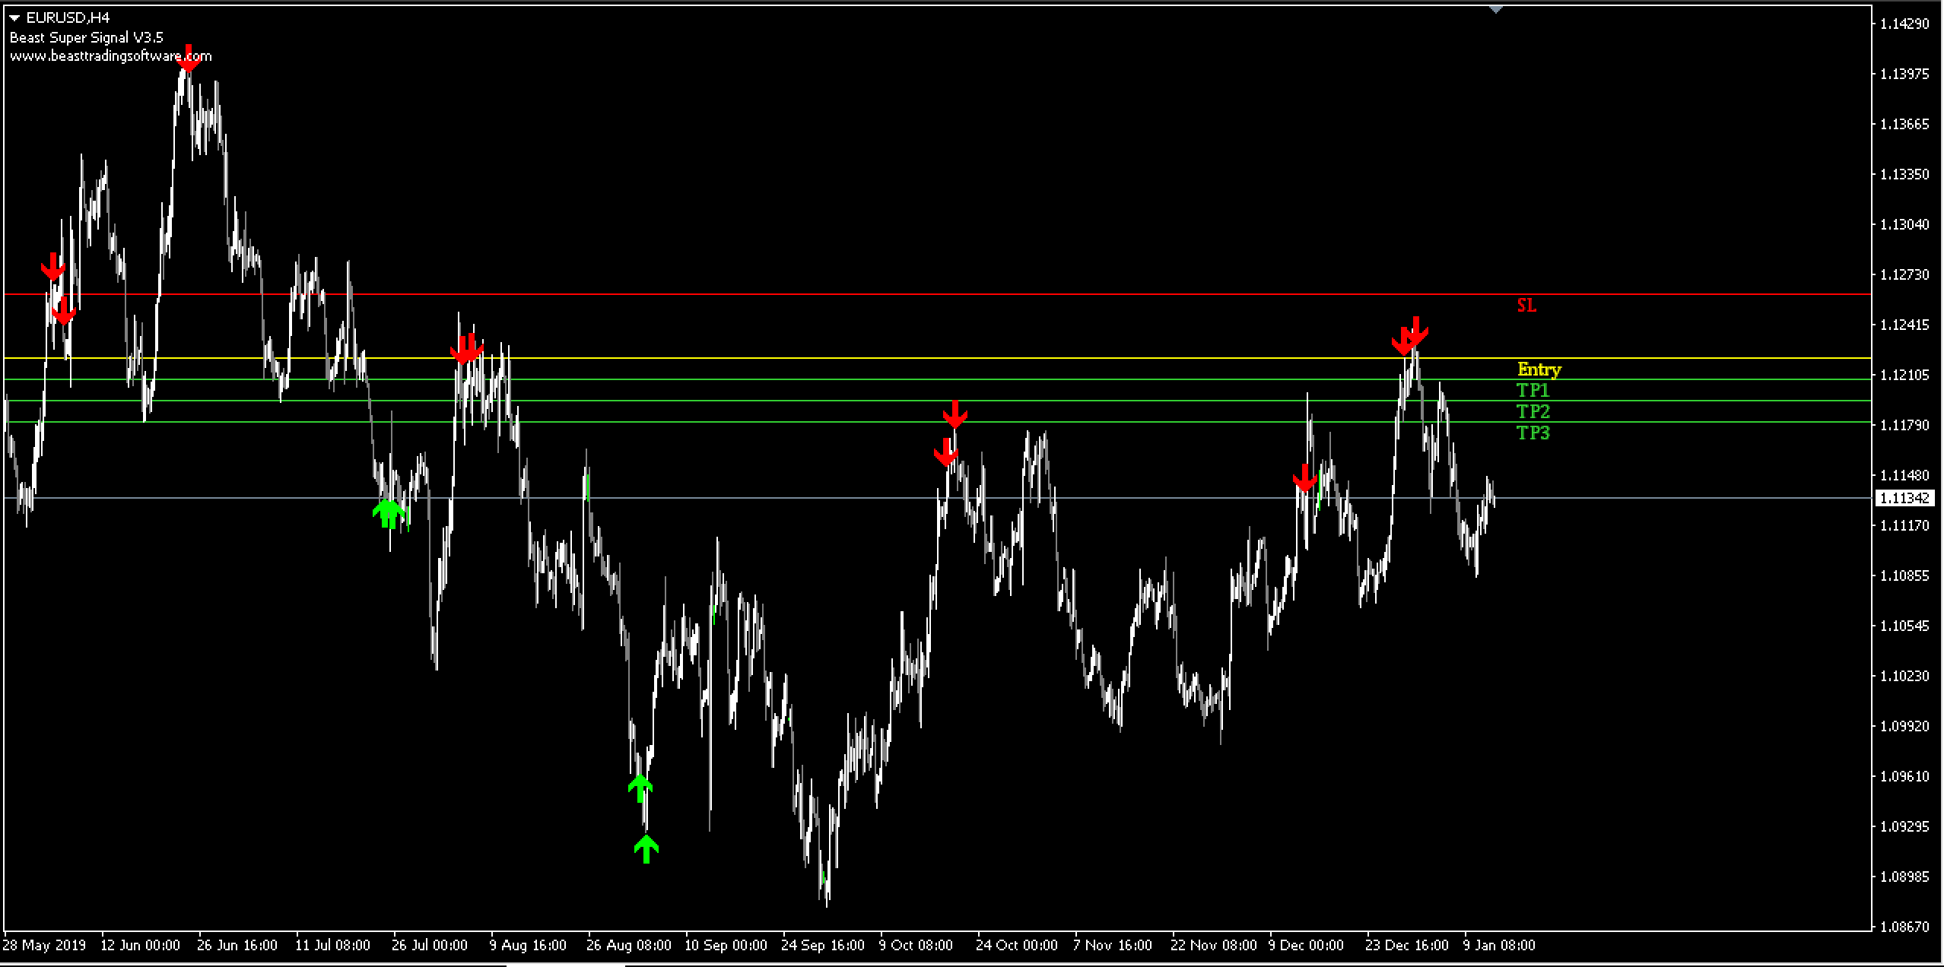Click the chart shift triangle marker at top
Viewport: 1944px width, 967px height.
(1495, 10)
